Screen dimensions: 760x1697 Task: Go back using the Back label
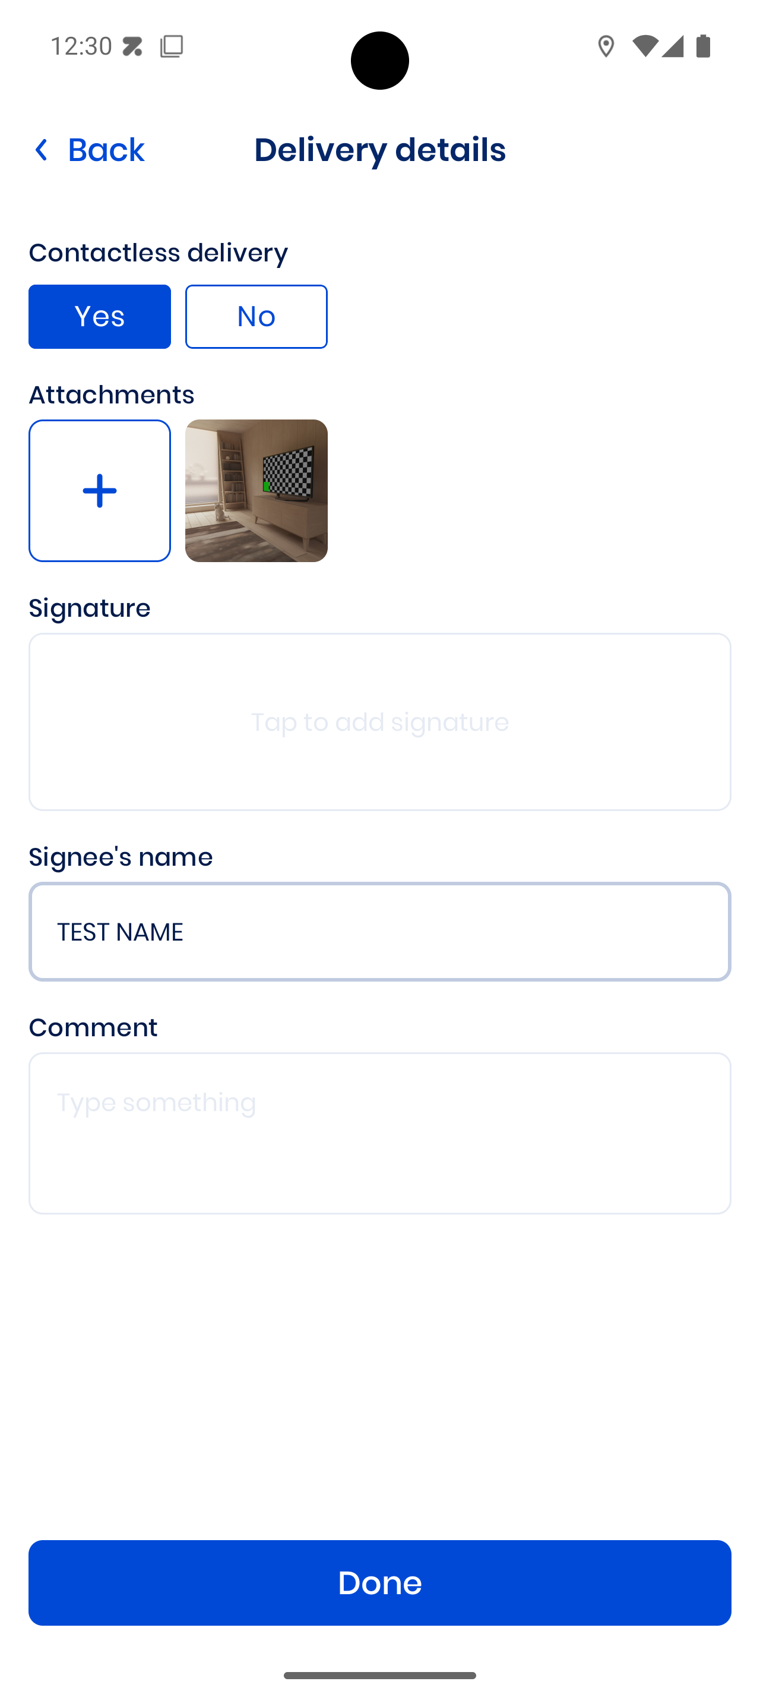tap(106, 150)
